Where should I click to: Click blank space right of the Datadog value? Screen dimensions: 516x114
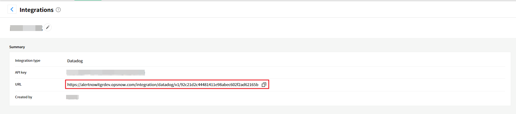click(x=279, y=61)
